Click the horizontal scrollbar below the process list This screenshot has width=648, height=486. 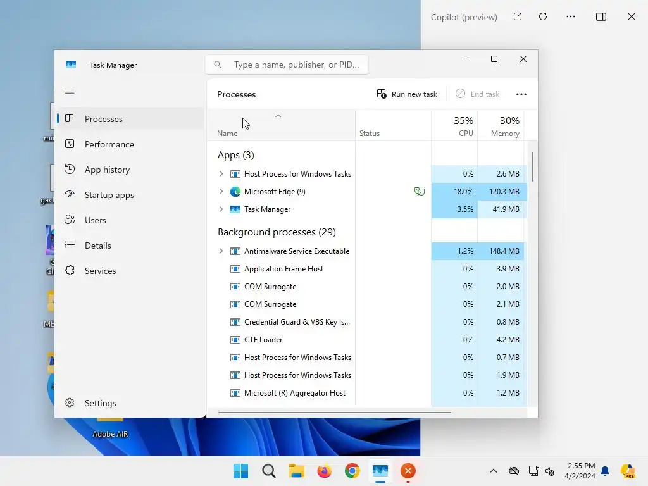pyautogui.click(x=334, y=412)
